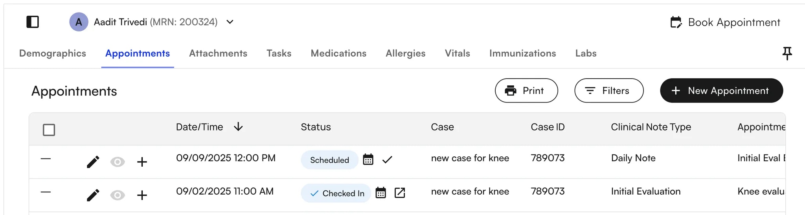Expand the Aadit Trivedi patient dropdown chevron

[x=230, y=22]
